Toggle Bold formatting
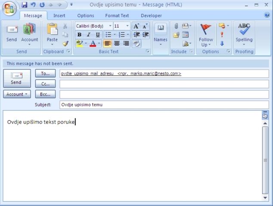 (79, 35)
